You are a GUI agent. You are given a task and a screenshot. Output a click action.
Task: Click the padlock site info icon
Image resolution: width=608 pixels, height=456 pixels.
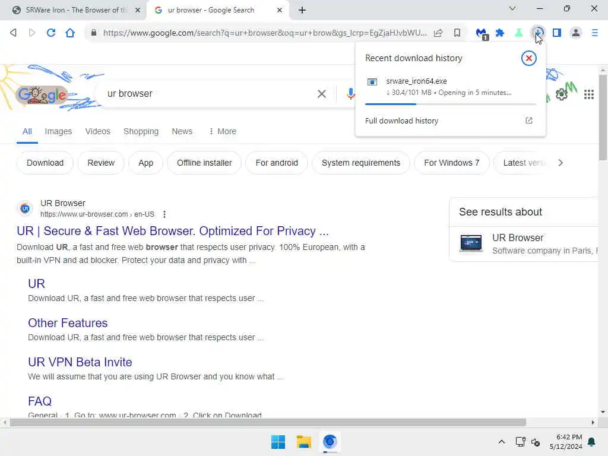93,33
